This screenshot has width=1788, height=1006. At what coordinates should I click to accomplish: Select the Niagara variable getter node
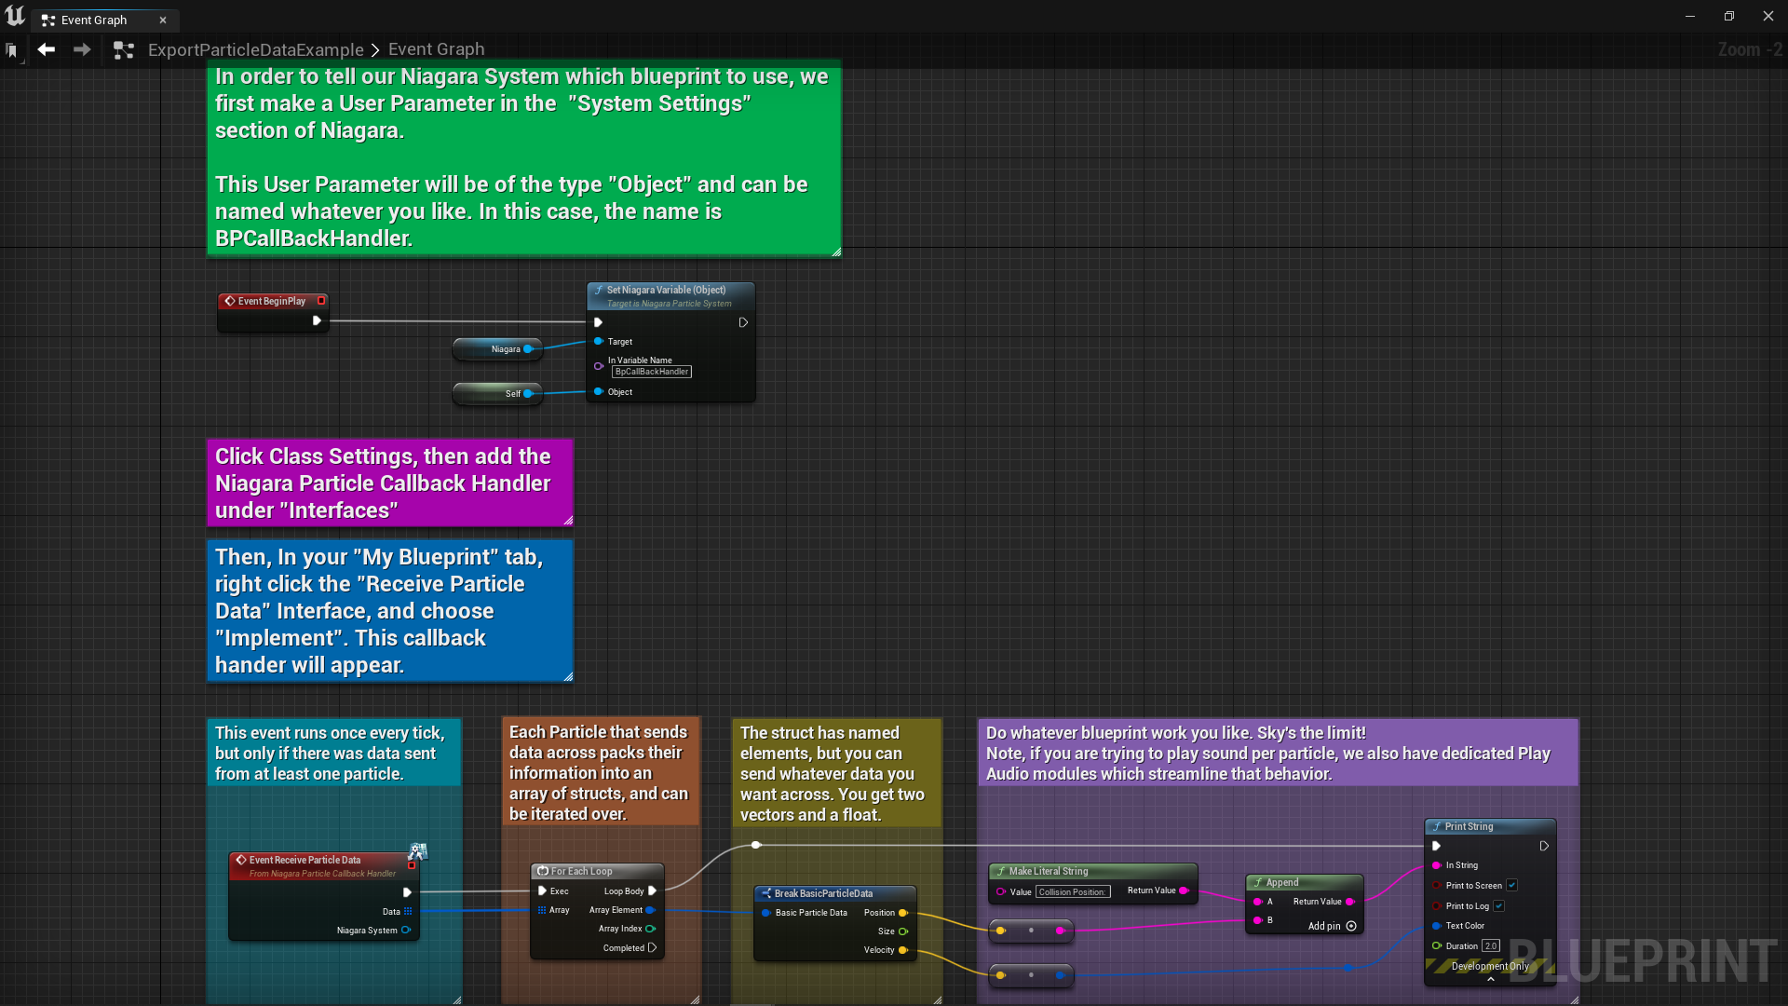[x=497, y=349]
